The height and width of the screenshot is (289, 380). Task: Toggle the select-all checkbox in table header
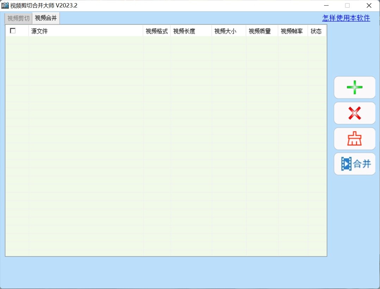13,31
